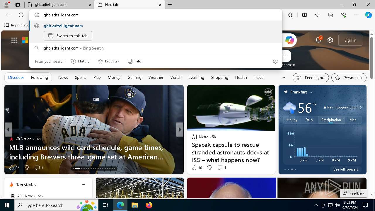Expand Frankfurt location dropdown
Viewport: 375px width, 211px height.
click(311, 92)
